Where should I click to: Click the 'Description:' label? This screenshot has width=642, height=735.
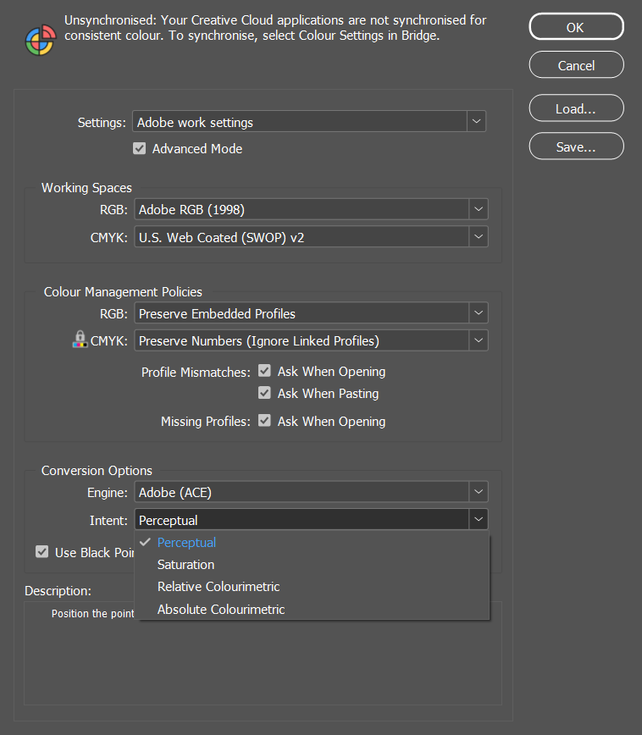[58, 591]
